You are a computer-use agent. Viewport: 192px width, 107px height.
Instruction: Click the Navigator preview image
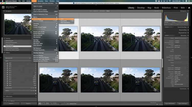(x=18, y=24)
